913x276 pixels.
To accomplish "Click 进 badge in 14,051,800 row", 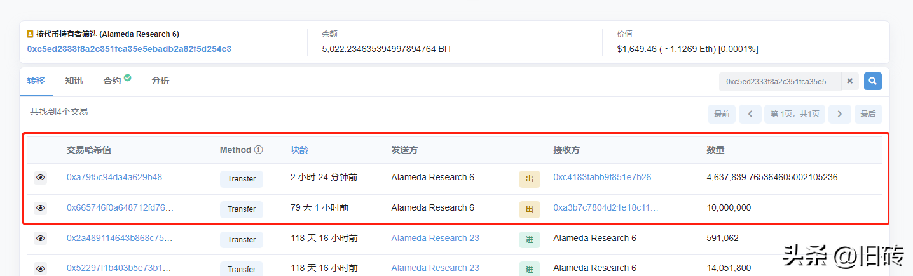I will point(530,269).
